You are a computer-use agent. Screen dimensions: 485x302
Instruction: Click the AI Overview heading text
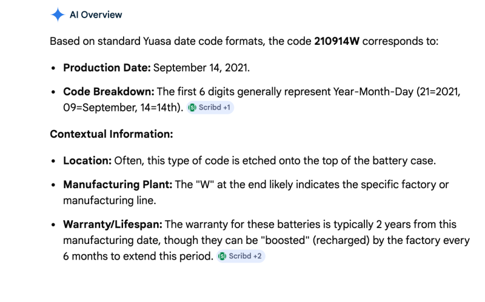(96, 15)
